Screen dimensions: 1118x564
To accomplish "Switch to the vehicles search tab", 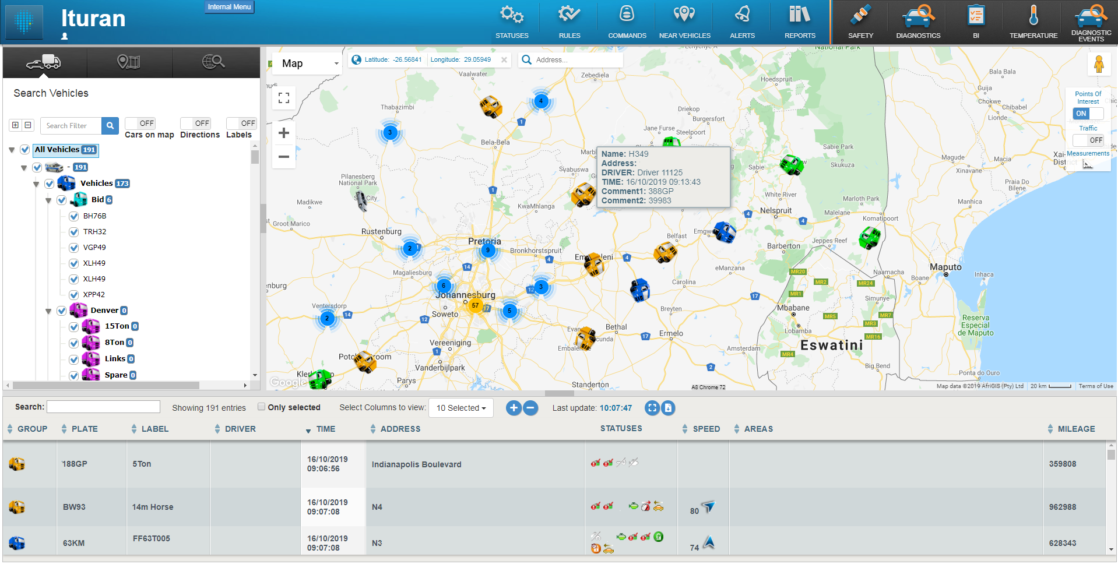I will coord(44,61).
